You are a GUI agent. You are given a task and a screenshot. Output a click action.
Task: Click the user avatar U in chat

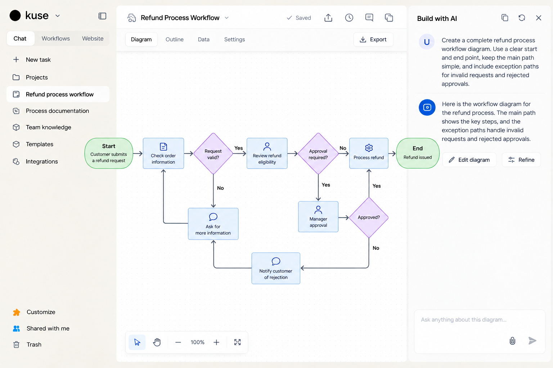pyautogui.click(x=427, y=42)
